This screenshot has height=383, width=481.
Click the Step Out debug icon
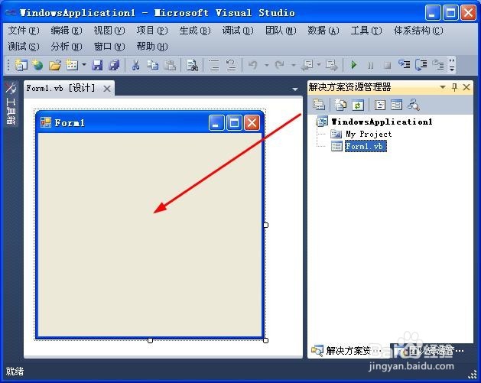pyautogui.click(x=437, y=65)
